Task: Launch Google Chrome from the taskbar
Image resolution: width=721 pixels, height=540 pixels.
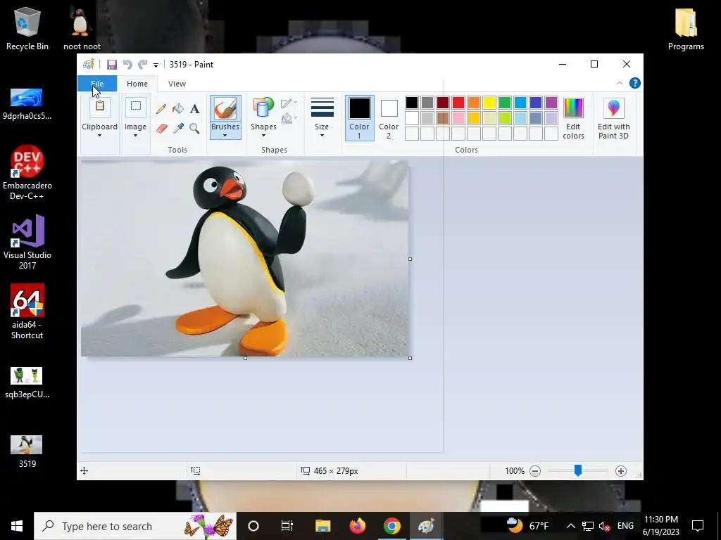Action: pos(391,526)
